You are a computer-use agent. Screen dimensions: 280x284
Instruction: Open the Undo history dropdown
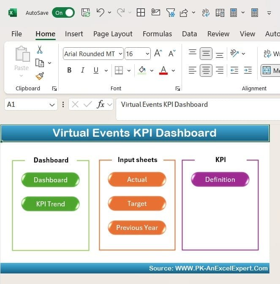[x=110, y=12]
